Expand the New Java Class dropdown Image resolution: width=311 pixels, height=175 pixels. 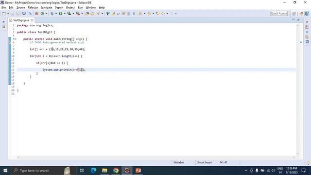click(46, 14)
